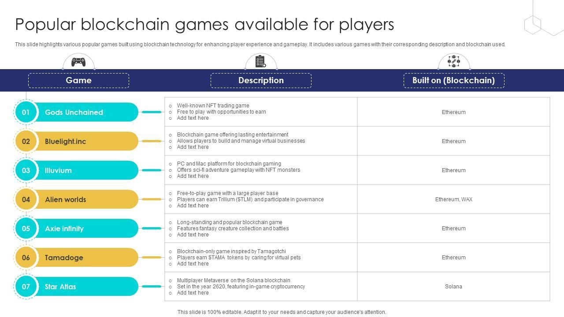Click the Axie infinity label
564x317 pixels.
[64, 229]
